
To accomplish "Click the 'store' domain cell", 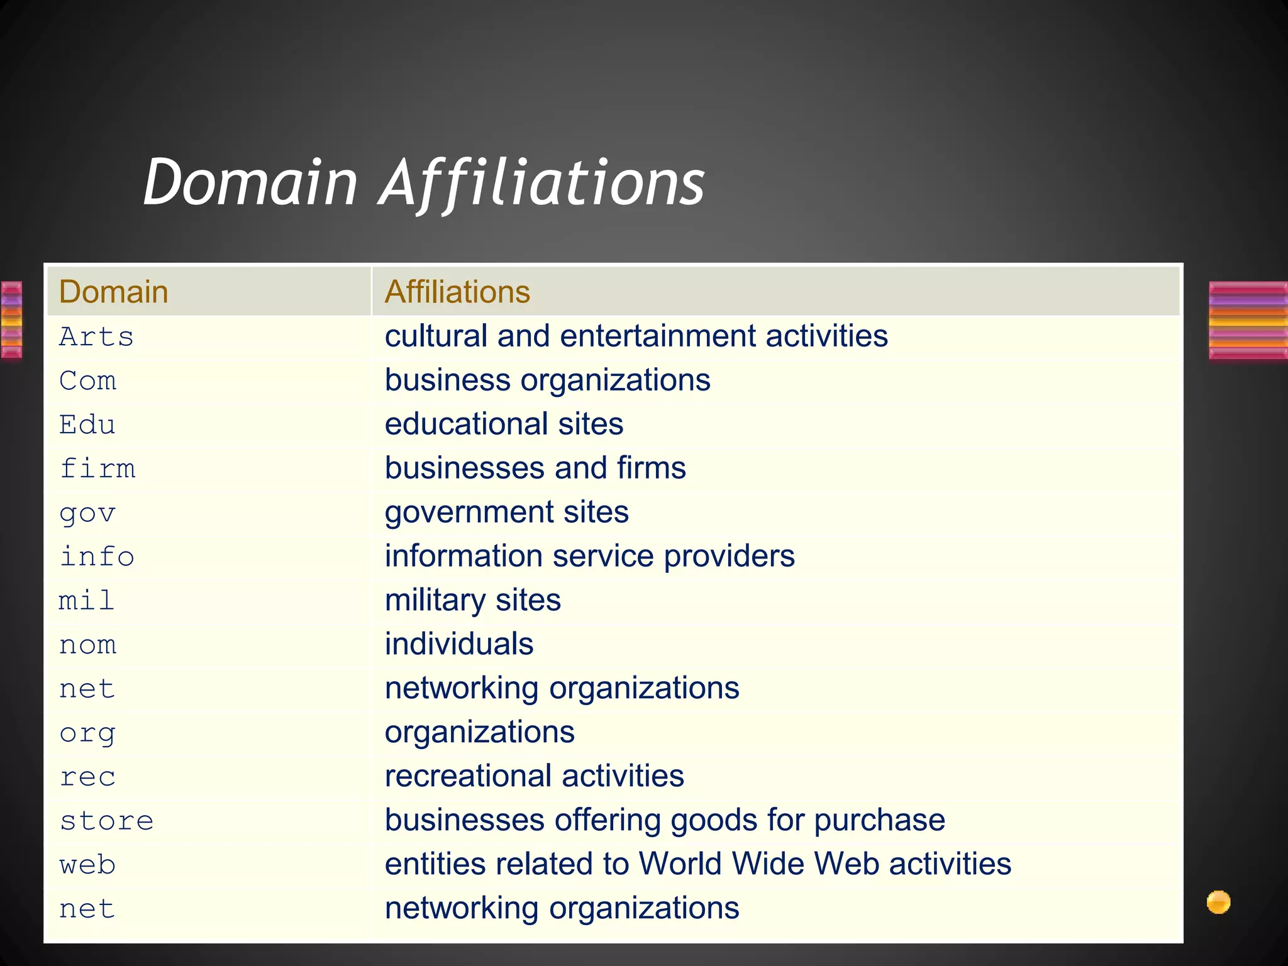I will [106, 821].
